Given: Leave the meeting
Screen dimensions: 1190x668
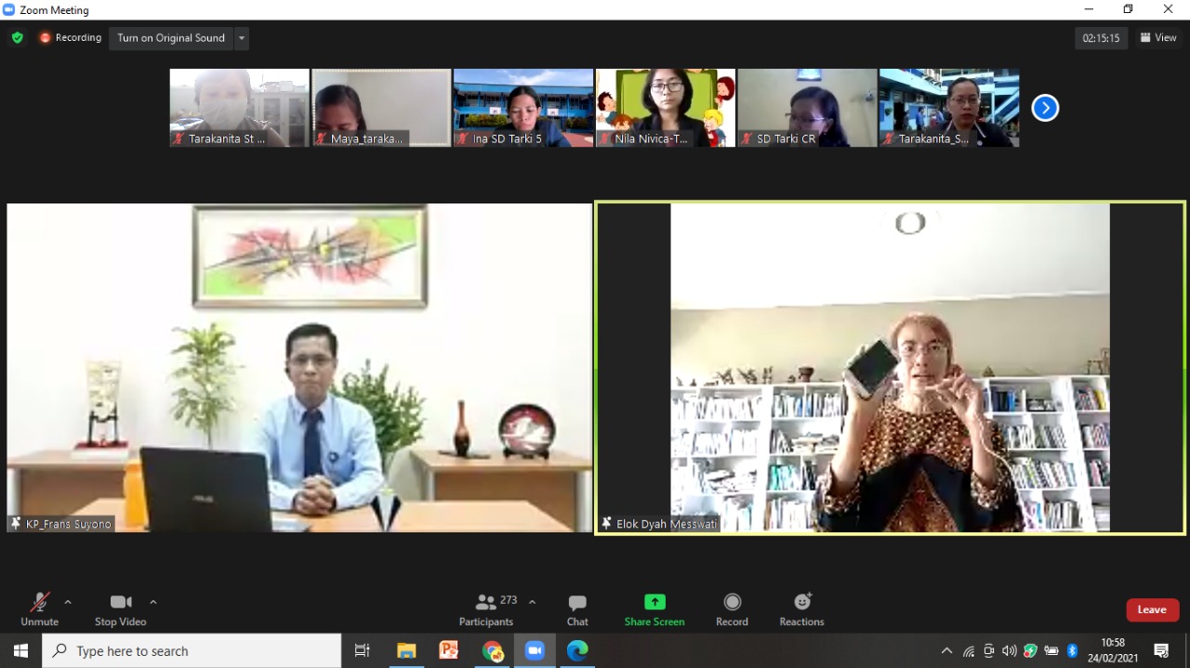Looking at the screenshot, I should pyautogui.click(x=1153, y=609).
